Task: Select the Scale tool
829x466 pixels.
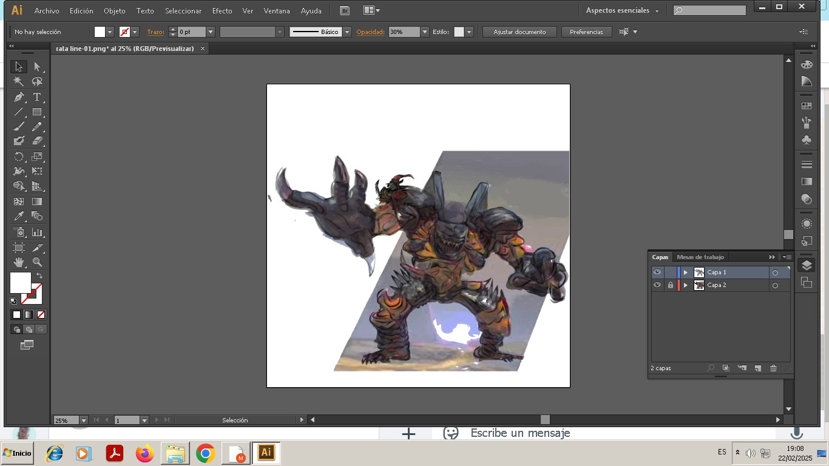Action: coord(37,157)
